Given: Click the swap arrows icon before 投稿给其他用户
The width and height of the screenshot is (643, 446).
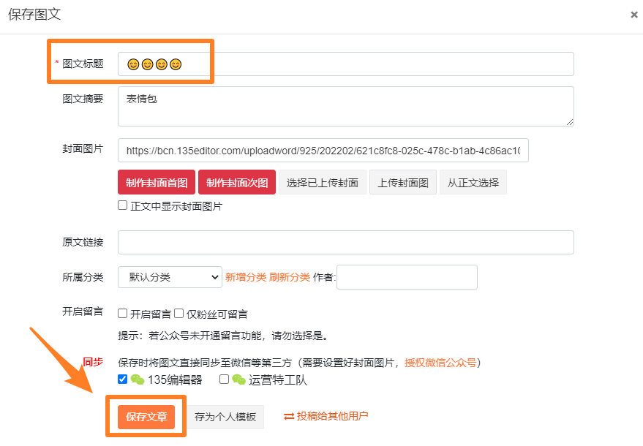Looking at the screenshot, I should pyautogui.click(x=289, y=416).
